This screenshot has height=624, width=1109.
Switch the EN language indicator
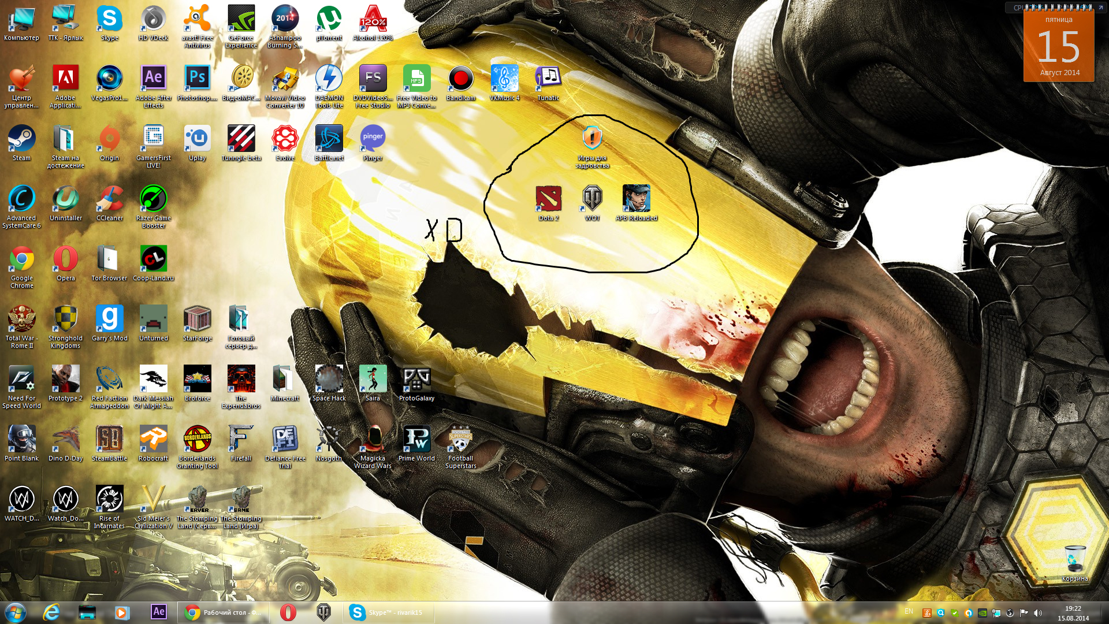(x=909, y=611)
